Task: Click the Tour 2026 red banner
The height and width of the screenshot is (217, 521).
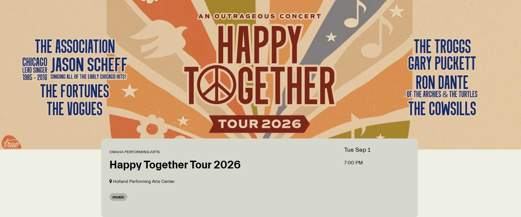Action: pos(260,124)
